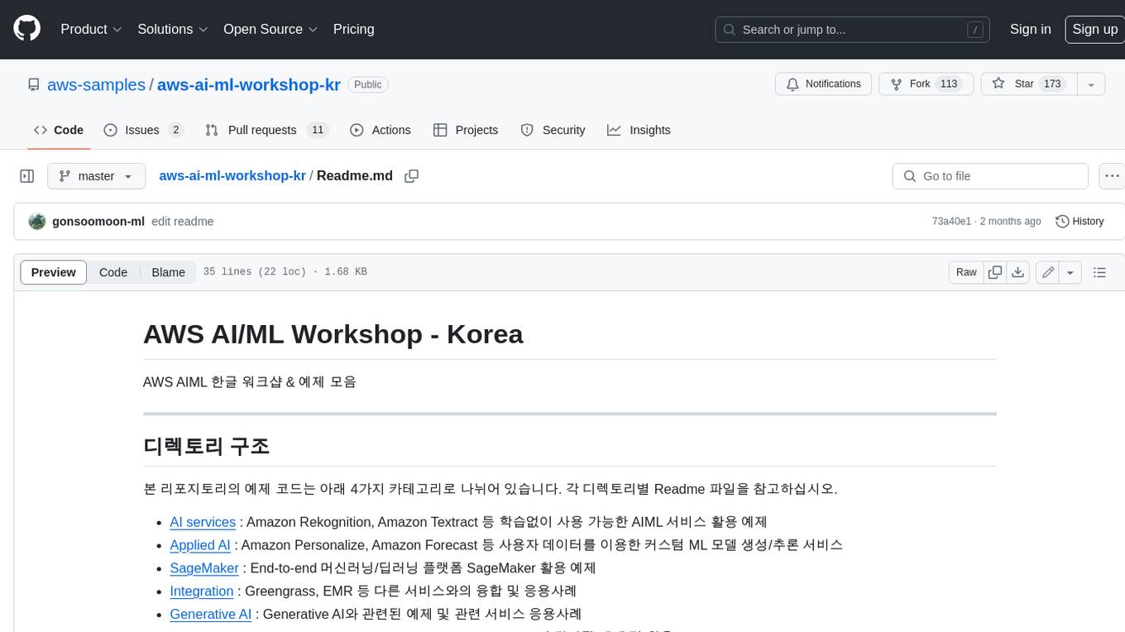The height and width of the screenshot is (632, 1125).
Task: Switch to the Security tab
Action: [x=553, y=130]
